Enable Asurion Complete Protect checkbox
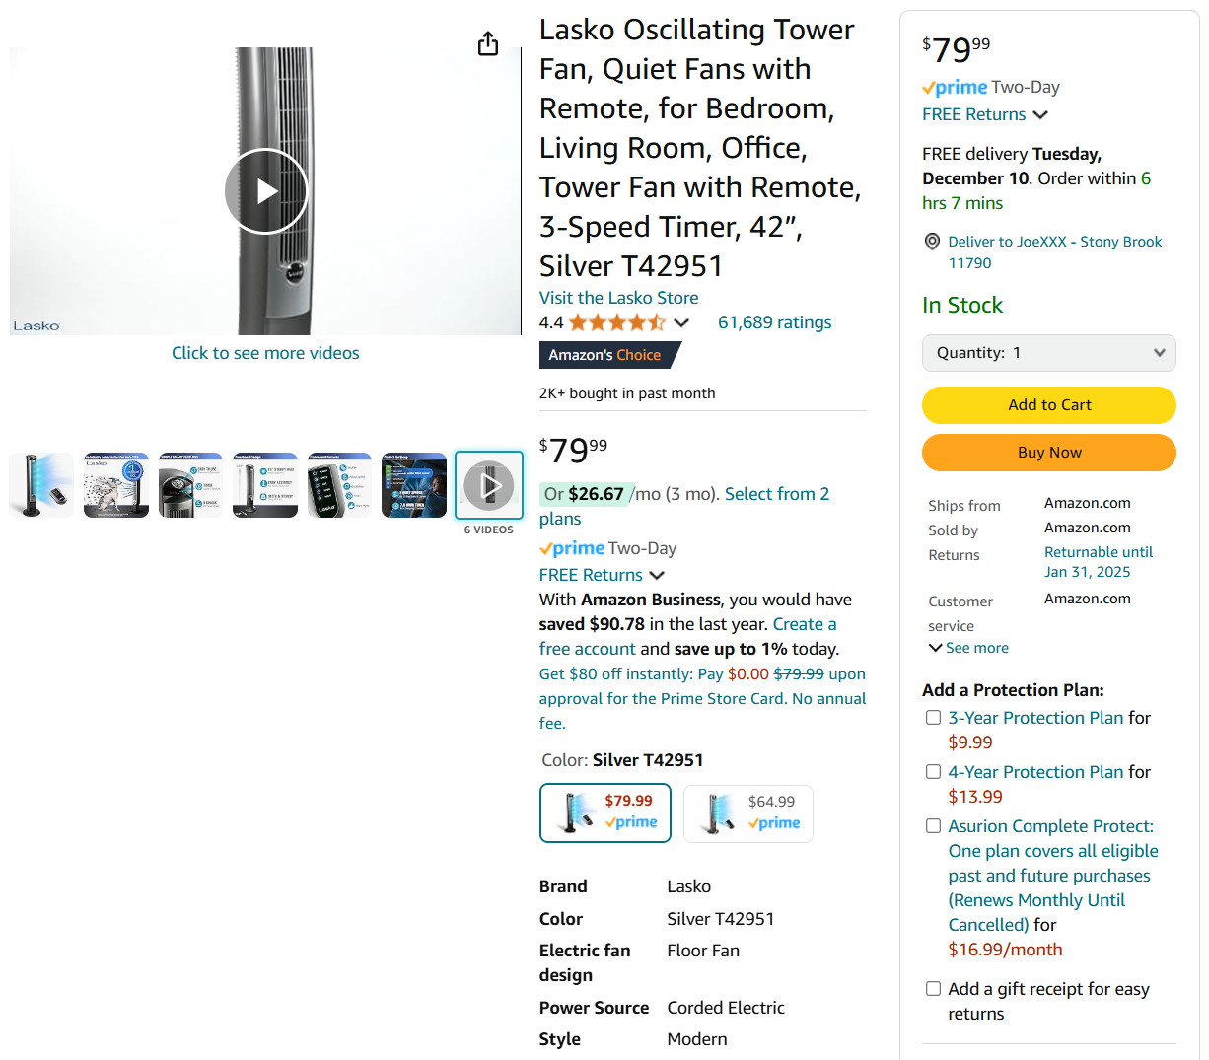Viewport: 1209px width, 1060px height. [x=933, y=826]
